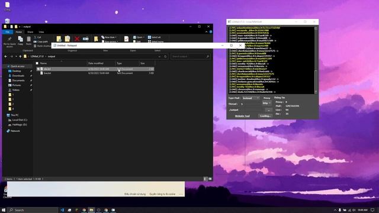Click the volume icon in system tray

click(354, 210)
